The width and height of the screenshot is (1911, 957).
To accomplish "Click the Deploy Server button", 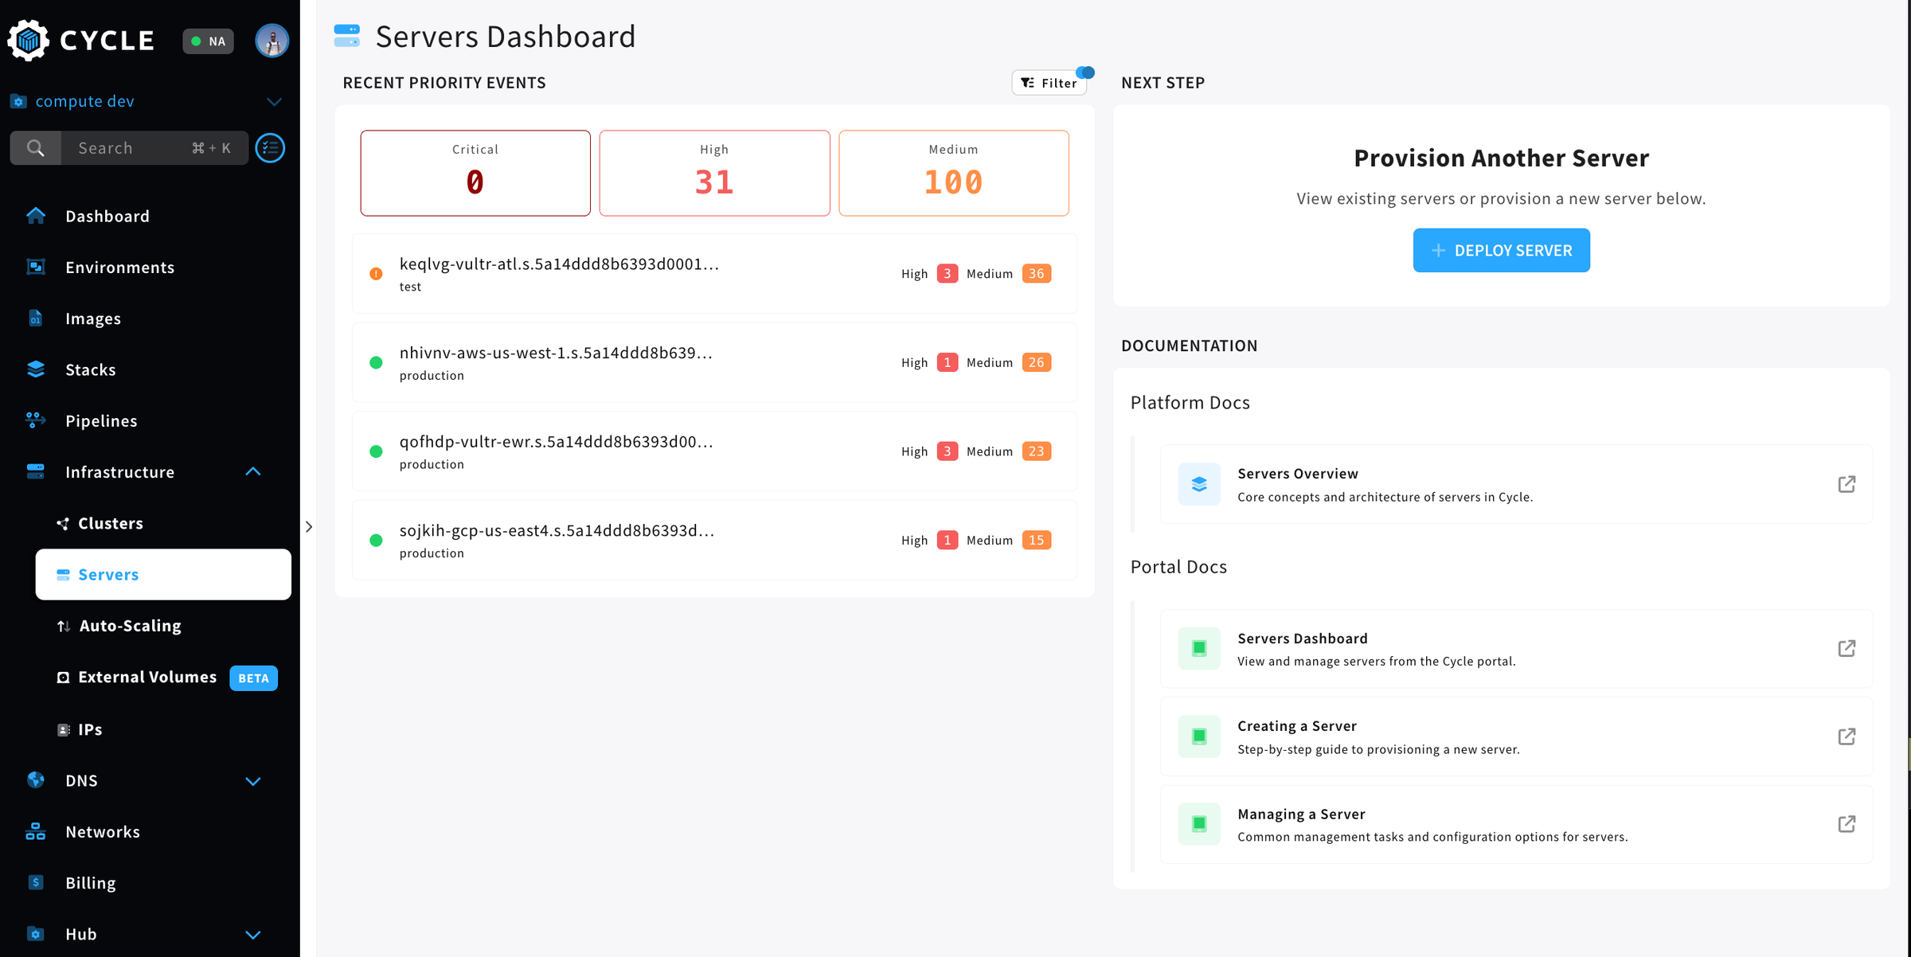I will [1501, 250].
